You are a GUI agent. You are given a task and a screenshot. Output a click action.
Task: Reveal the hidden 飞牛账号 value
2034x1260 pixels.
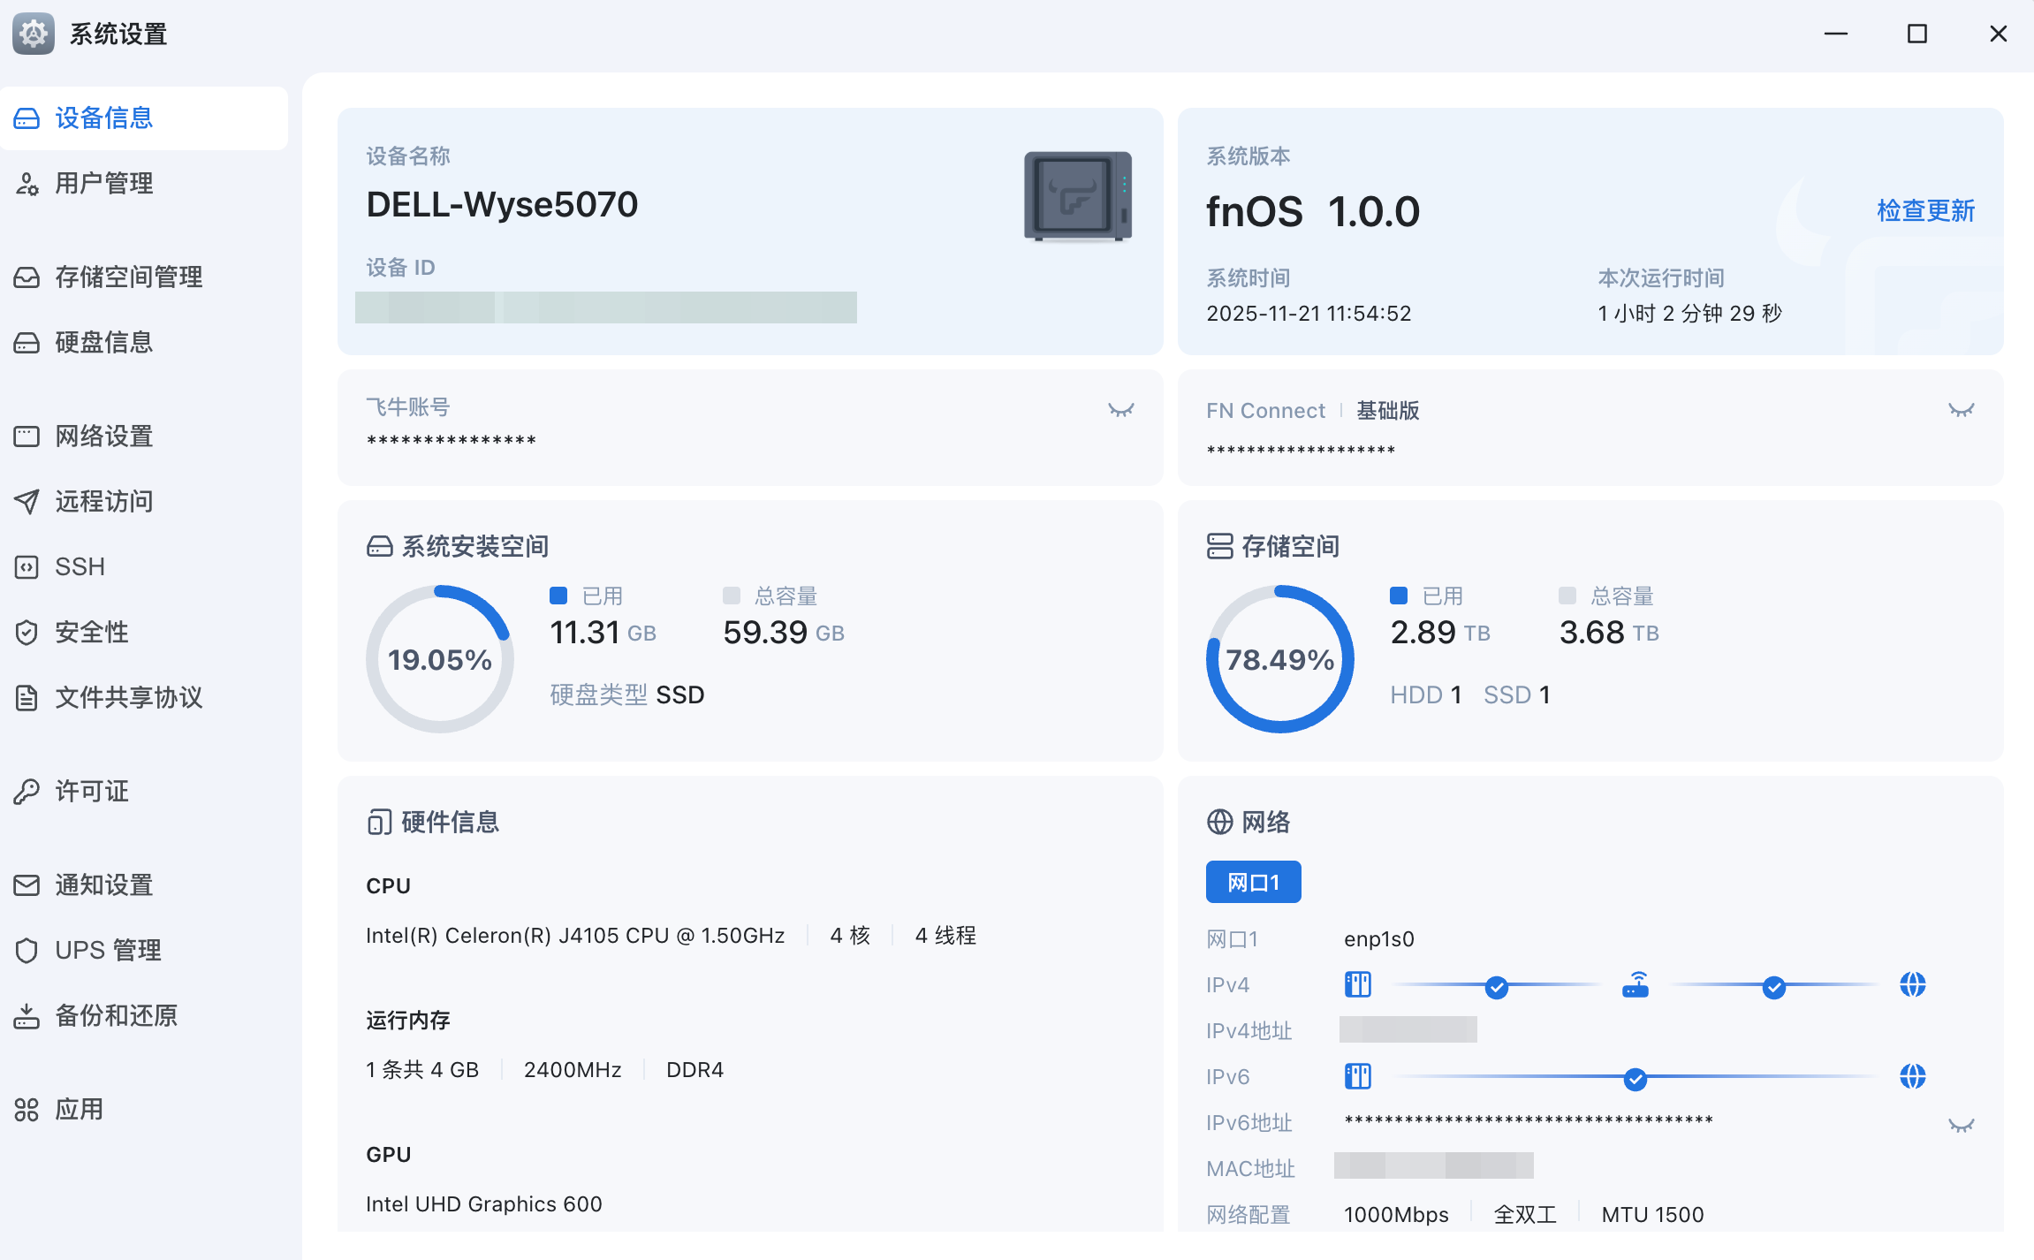(1120, 410)
